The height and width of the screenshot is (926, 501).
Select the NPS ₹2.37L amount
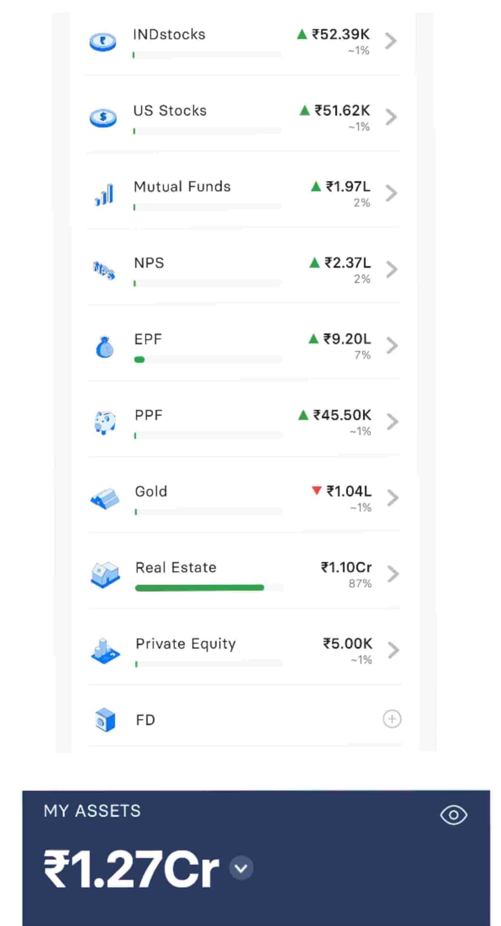tap(347, 262)
